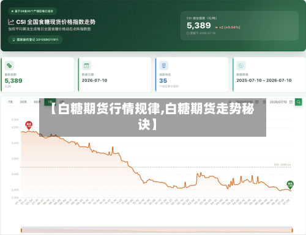Grab the left handle of the chart zoom slider

[x=21, y=230]
